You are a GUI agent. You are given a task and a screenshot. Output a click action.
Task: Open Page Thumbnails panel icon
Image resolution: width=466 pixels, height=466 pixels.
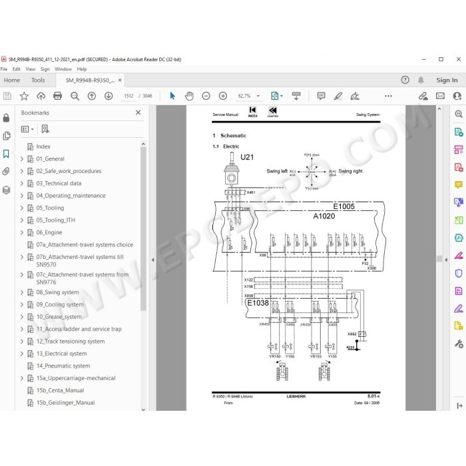pos(6,136)
